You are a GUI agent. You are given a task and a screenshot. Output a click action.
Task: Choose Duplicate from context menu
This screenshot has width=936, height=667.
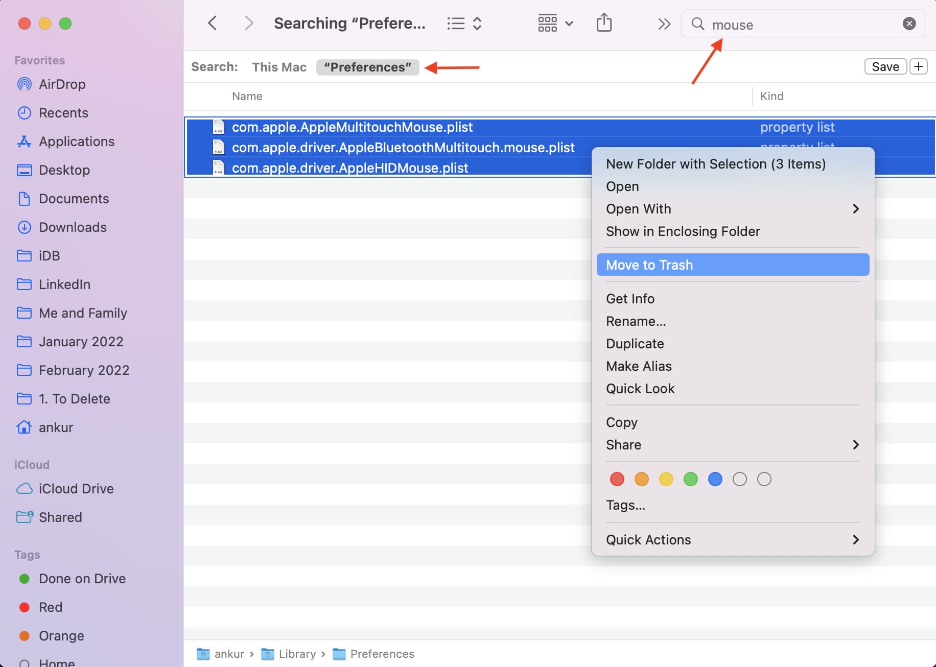click(733, 344)
